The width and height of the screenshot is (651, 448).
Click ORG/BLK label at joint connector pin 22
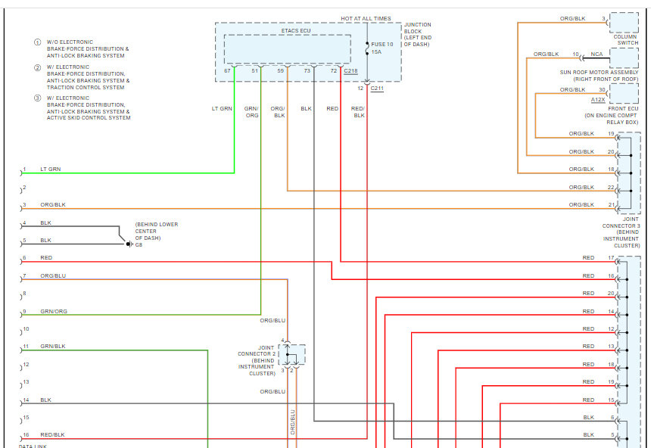[x=581, y=188]
